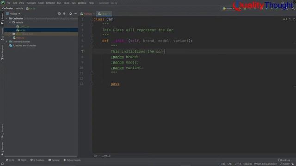Change UTF-8 file encoding in status bar
This screenshot has height=166, width=296.
pyautogui.click(x=238, y=164)
